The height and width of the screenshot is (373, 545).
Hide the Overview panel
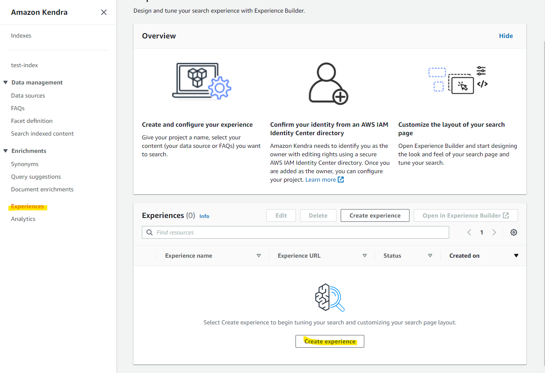[505, 35]
